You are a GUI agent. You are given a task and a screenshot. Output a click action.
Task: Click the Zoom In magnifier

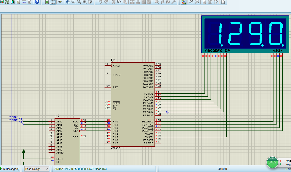(74, 2)
